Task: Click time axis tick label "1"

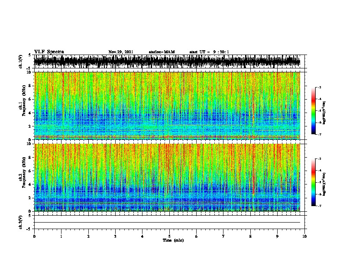Action: click(61, 236)
